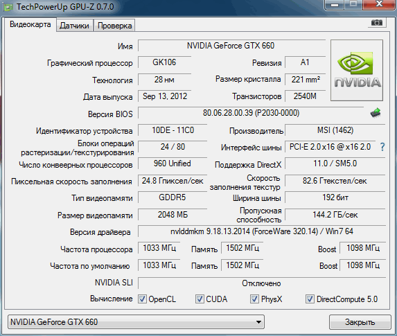The width and height of the screenshot is (397, 336).
Task: Click the Вычисление label
Action: click(x=112, y=299)
